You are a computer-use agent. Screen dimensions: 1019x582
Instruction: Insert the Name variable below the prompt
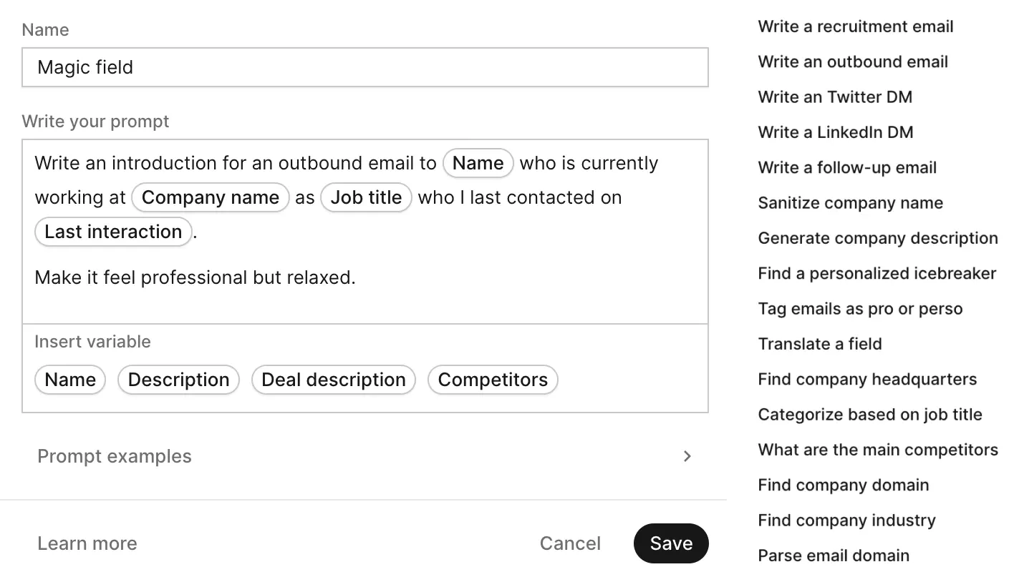pyautogui.click(x=70, y=380)
